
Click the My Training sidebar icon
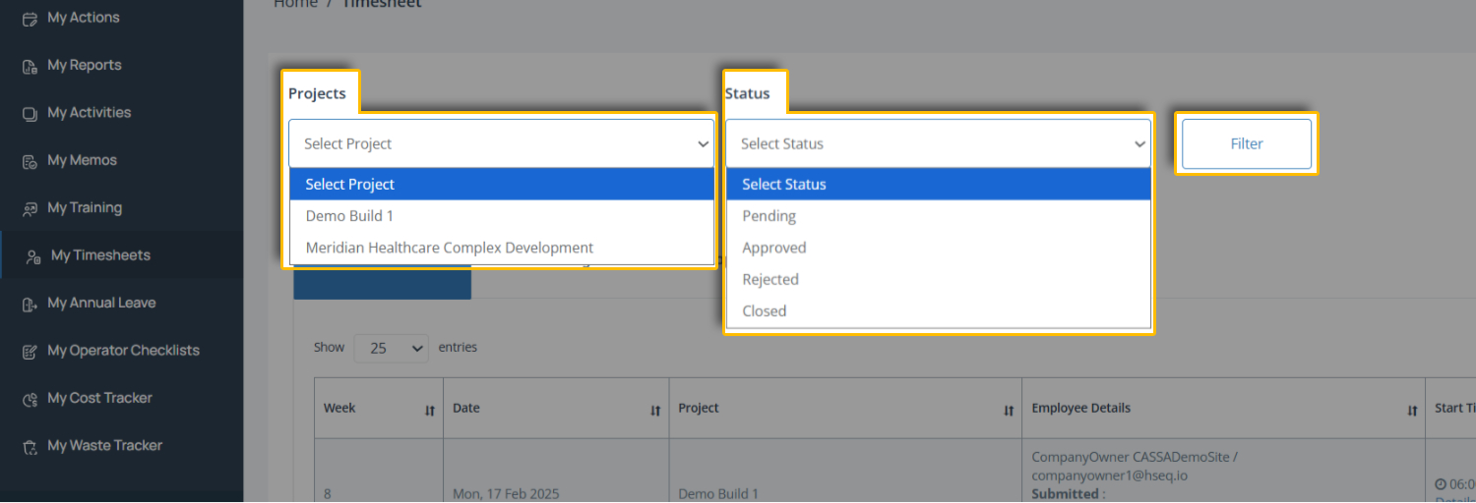[31, 208]
